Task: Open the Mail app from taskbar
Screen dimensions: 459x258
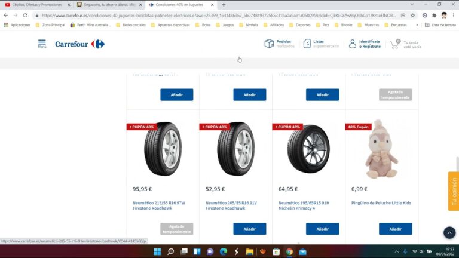Action: point(302,251)
